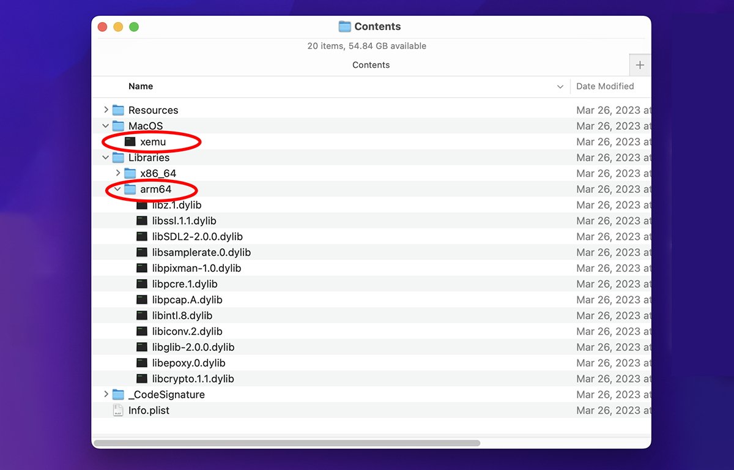734x470 pixels.
Task: Select the xemu file name
Action: (x=153, y=142)
